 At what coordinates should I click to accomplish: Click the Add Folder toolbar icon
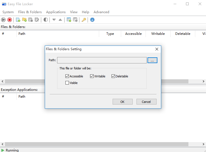point(24,20)
